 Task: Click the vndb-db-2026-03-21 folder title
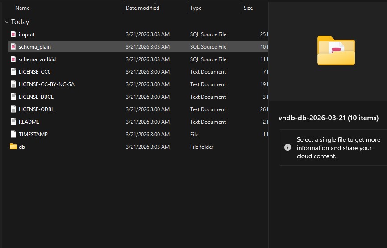coord(328,118)
